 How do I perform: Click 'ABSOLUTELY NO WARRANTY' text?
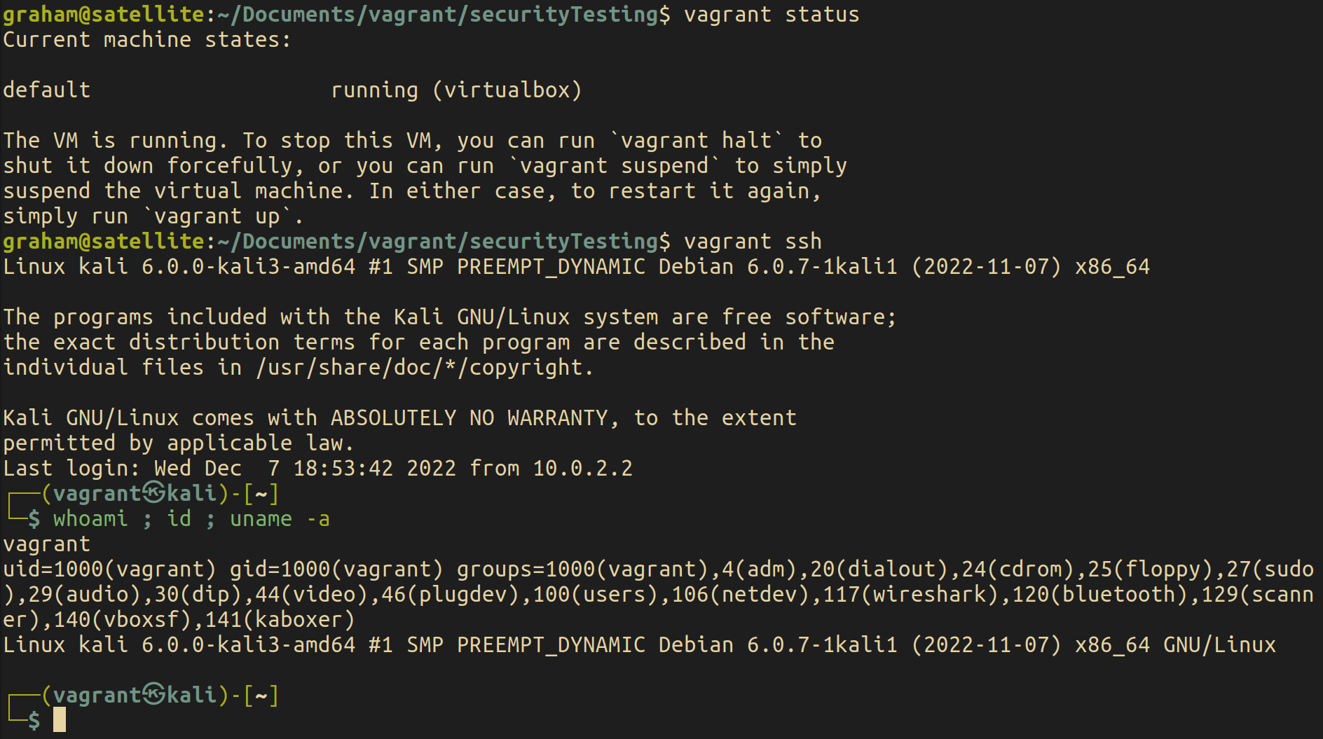click(469, 418)
